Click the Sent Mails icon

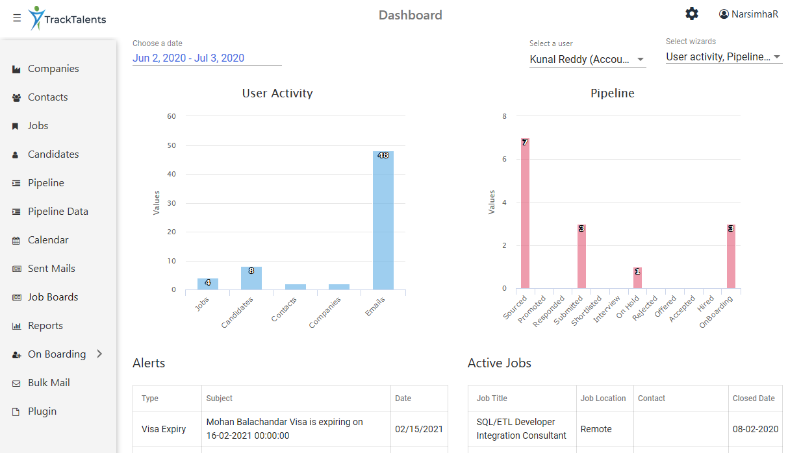(x=16, y=269)
